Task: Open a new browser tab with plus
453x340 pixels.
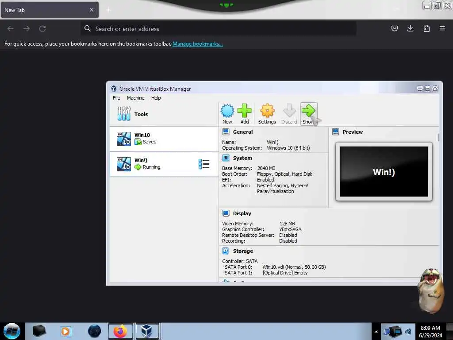Action: [x=108, y=10]
